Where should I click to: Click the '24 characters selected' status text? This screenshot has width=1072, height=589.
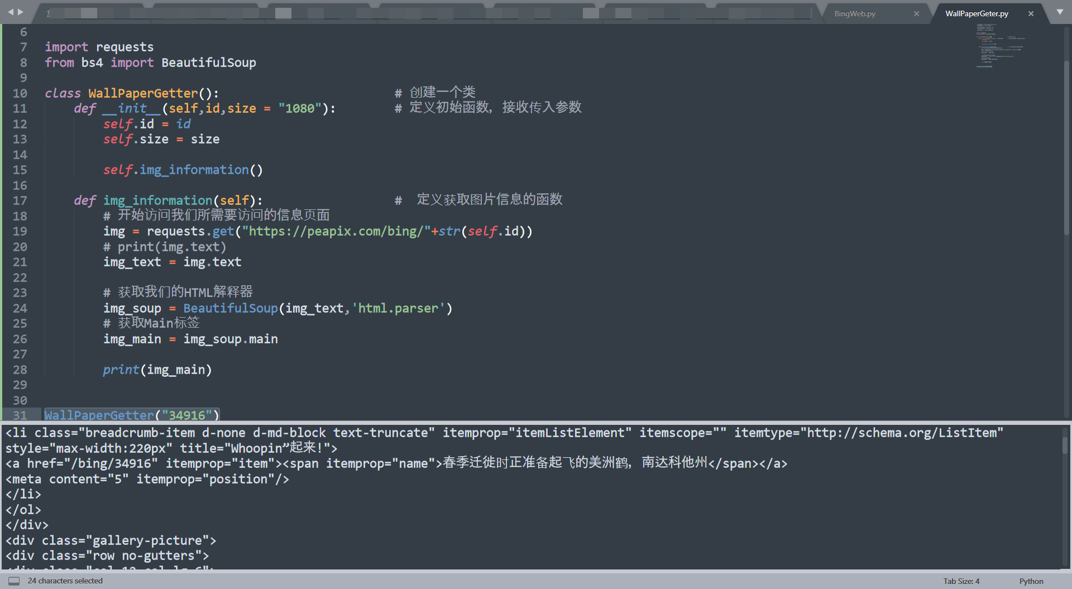click(65, 581)
